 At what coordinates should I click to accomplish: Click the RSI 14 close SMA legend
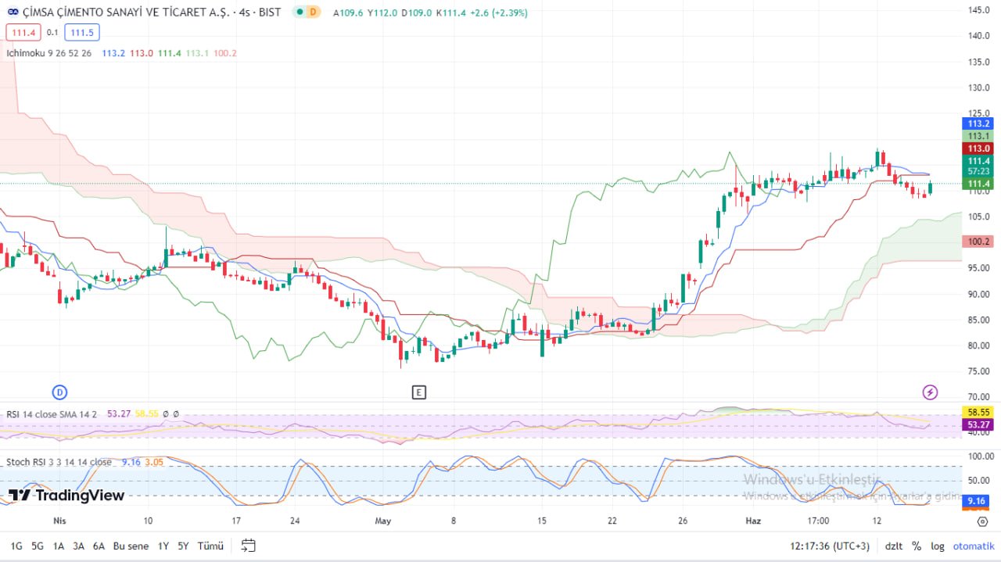pos(52,413)
